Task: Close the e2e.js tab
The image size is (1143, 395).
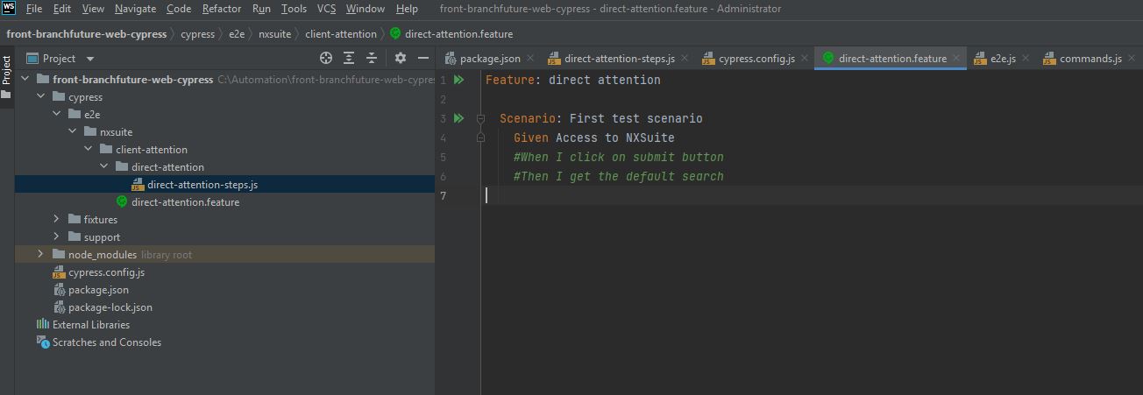Action: [1026, 60]
